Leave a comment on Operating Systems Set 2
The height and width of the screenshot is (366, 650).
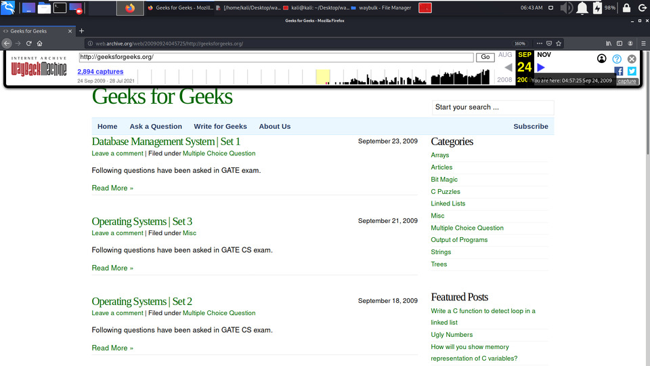117,313
